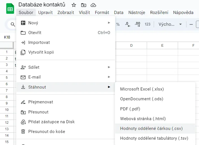Click the Google Sheets home logo
Screen dimensions: 199x145
[10, 9]
